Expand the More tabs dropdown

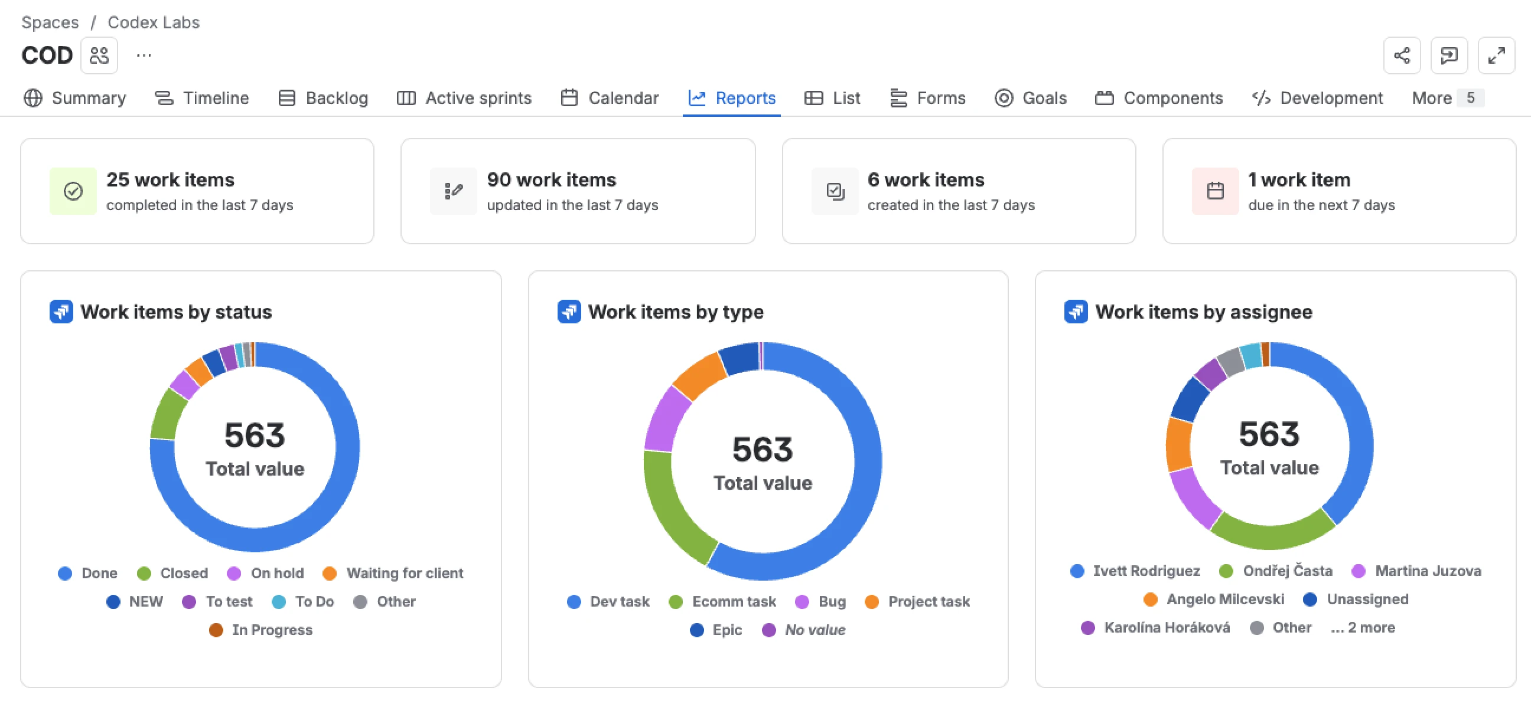1447,98
